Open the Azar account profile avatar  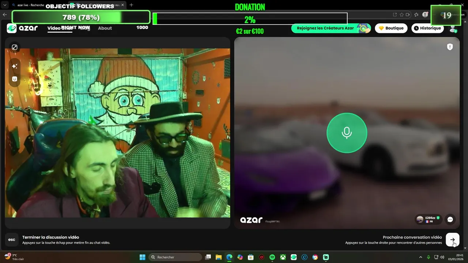(453, 28)
